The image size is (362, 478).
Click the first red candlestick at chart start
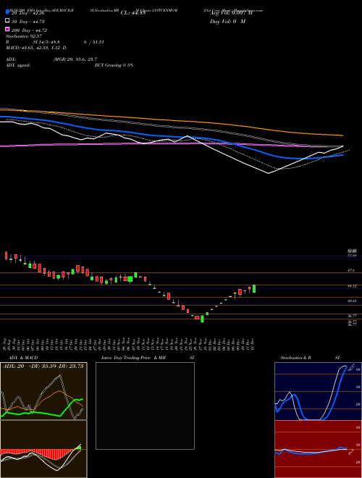click(x=6, y=256)
